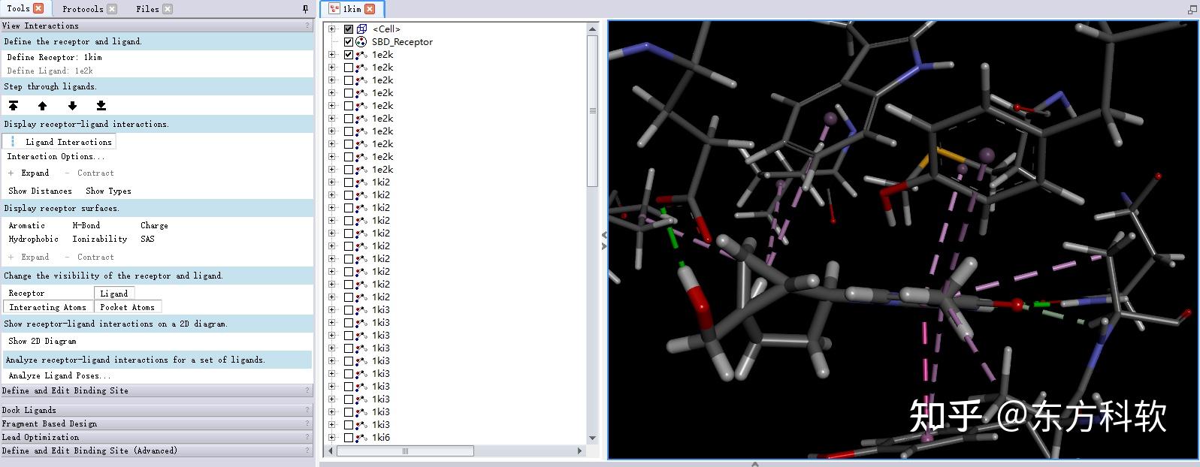Switch to the Files tab
Screen dimensions: 1200x467
pyautogui.click(x=147, y=9)
